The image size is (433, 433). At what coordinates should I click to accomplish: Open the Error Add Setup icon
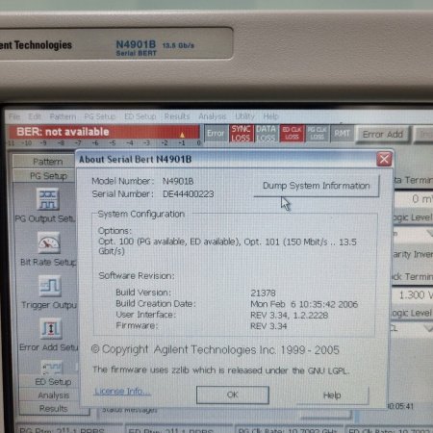(x=51, y=328)
